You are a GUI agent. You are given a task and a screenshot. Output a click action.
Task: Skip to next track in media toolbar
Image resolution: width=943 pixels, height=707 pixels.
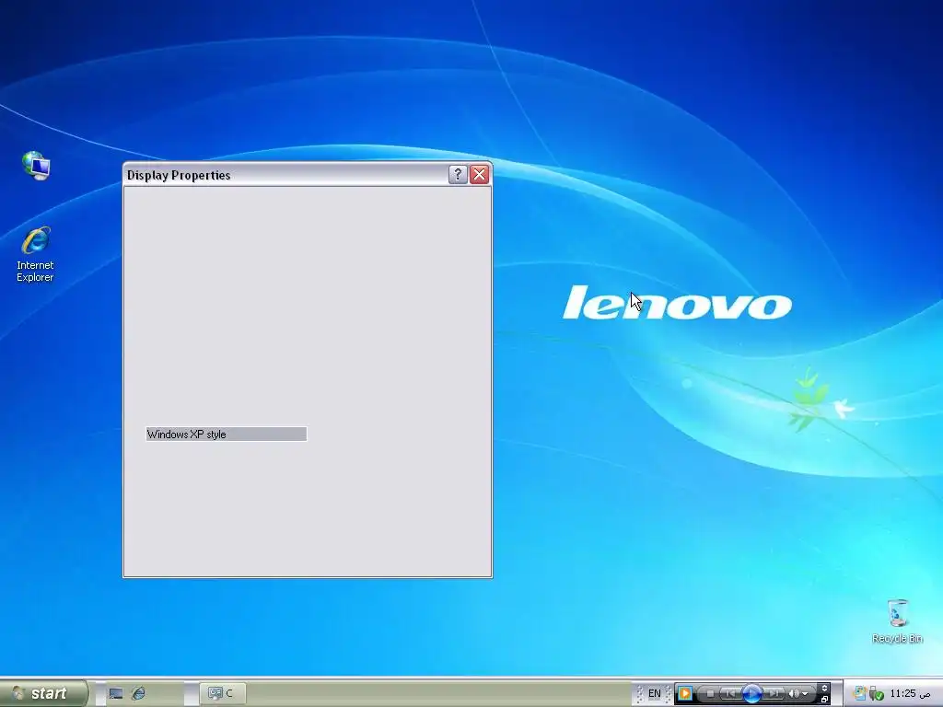(773, 694)
